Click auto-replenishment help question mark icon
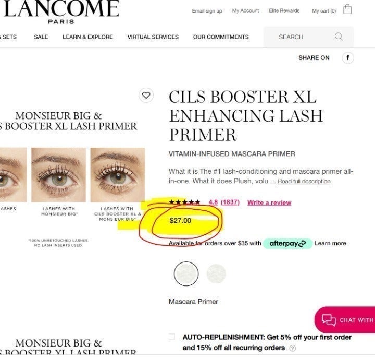This screenshot has height=358, width=375. tap(293, 348)
